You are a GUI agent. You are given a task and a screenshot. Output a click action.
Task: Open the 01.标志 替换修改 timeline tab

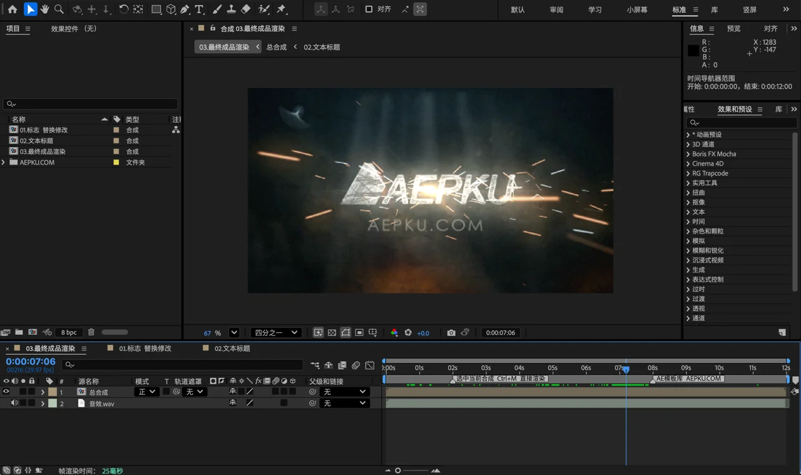tap(145, 349)
